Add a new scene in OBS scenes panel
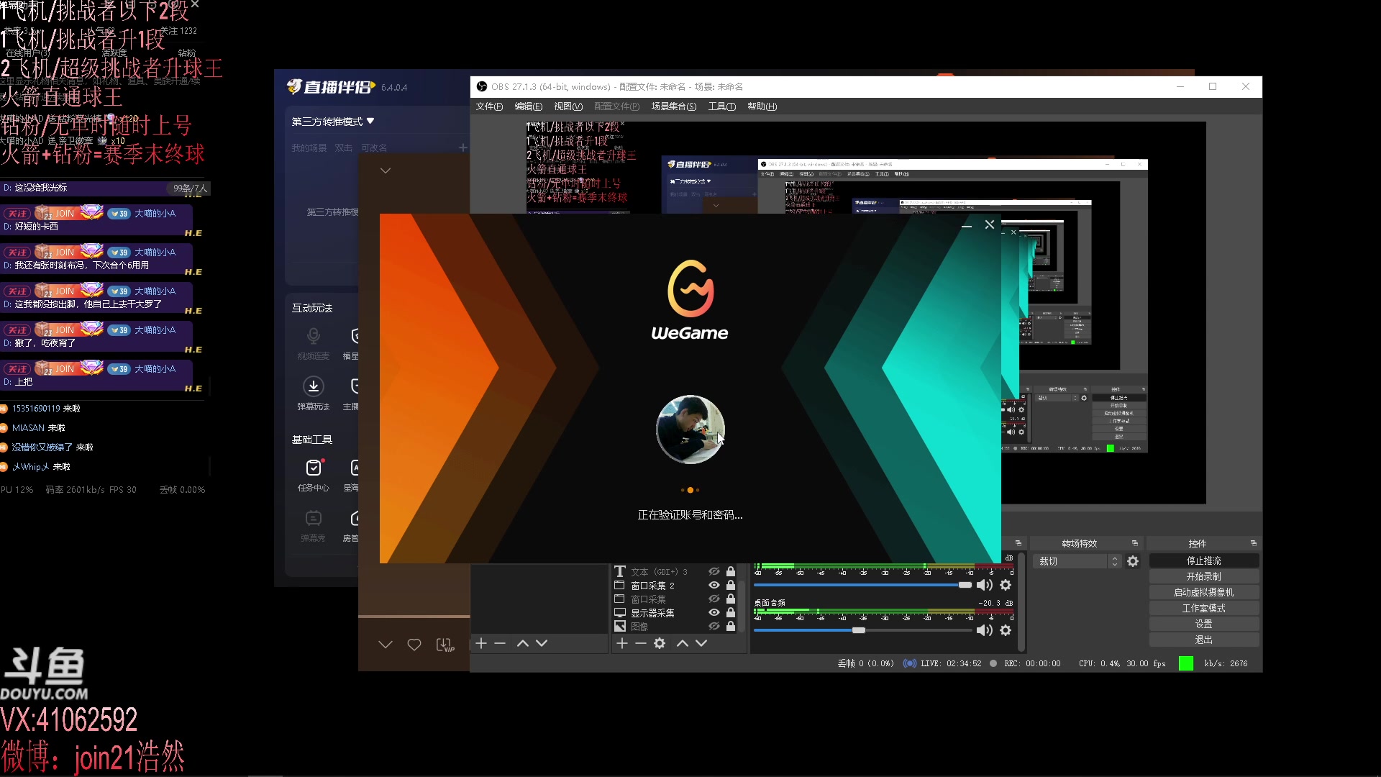 click(481, 643)
